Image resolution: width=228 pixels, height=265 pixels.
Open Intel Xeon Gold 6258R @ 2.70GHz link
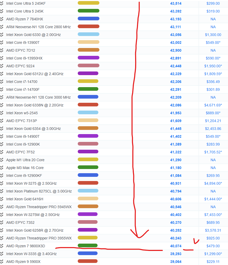click(35, 231)
